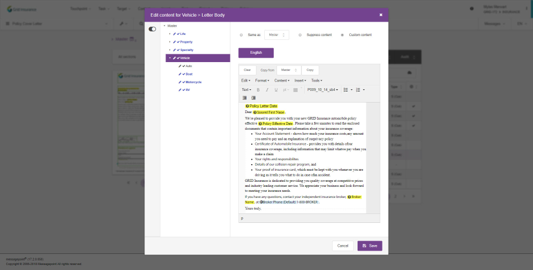
Task: Click the text color swatch in toolbar
Action: 295,90
